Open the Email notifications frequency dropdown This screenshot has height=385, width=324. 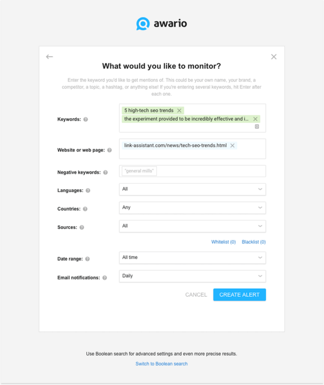pos(192,276)
